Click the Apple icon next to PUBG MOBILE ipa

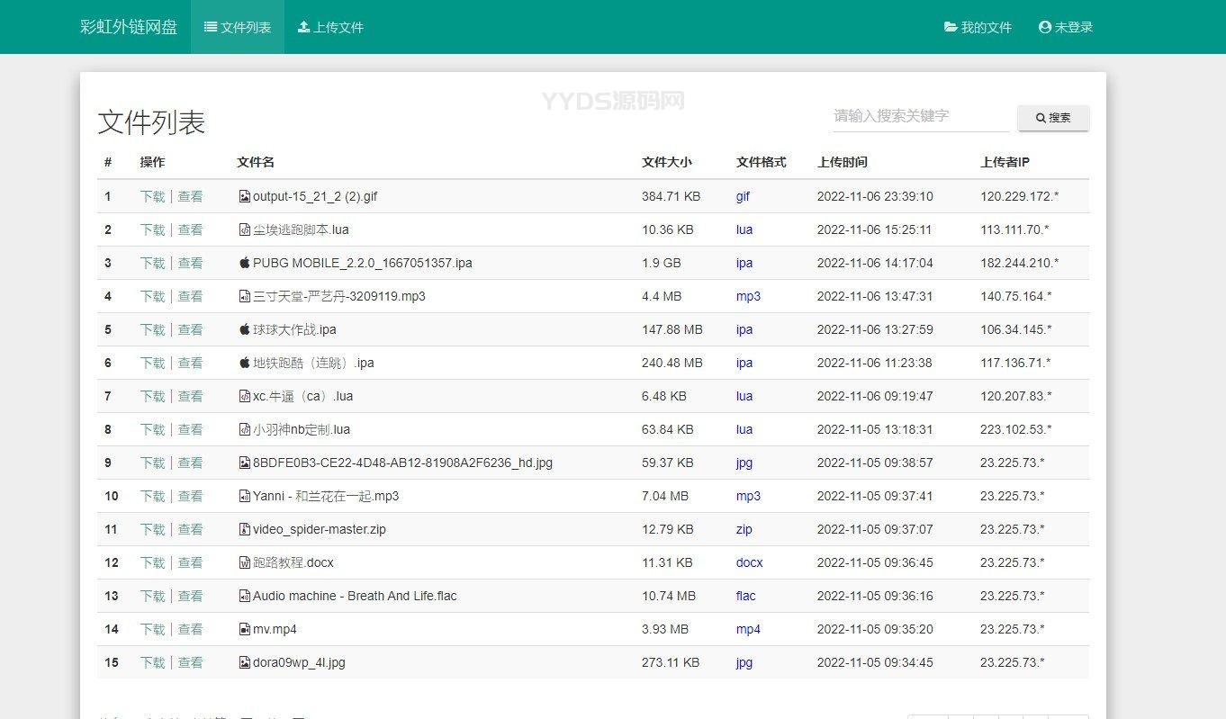[244, 263]
